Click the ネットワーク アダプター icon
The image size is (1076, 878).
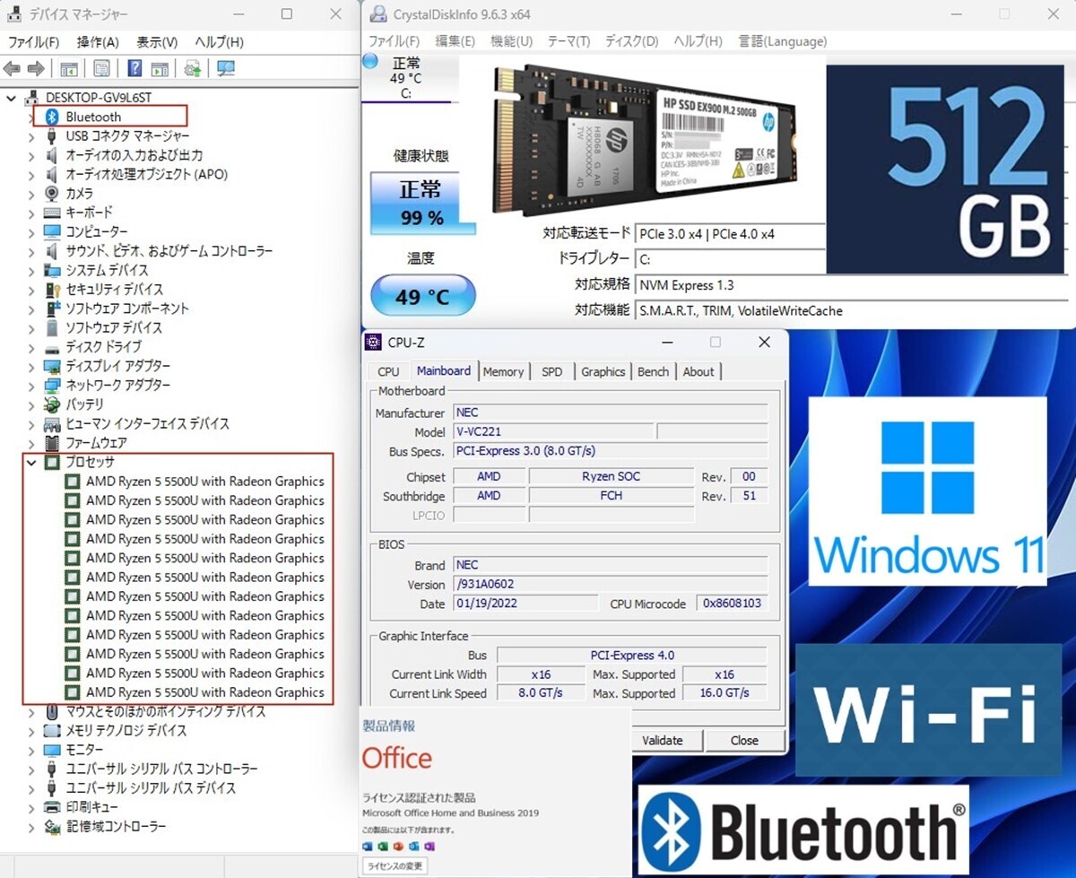click(x=52, y=386)
